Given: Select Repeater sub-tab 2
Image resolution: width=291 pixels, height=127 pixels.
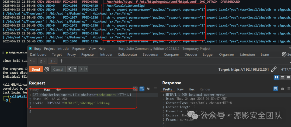Looking at the screenshot, I should pos(42,61).
